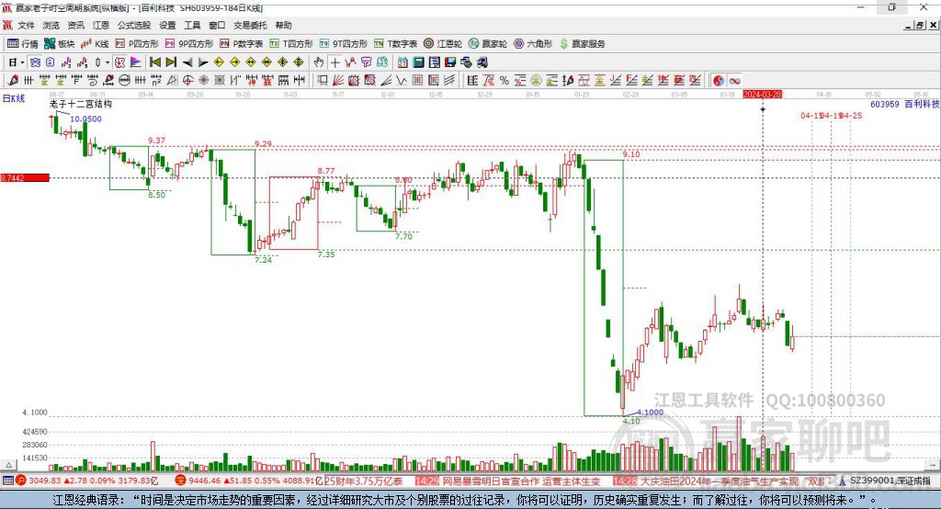Open the 交易委托 menu
The height and width of the screenshot is (509, 941).
coord(250,25)
